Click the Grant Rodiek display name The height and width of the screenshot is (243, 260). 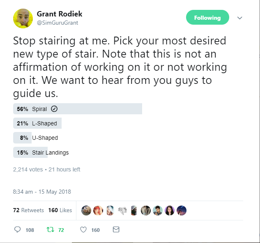60,14
